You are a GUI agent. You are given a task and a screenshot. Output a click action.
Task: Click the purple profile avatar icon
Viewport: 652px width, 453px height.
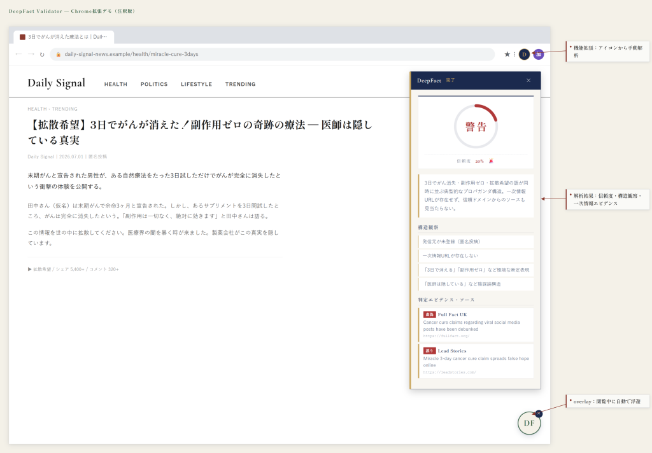click(x=539, y=54)
